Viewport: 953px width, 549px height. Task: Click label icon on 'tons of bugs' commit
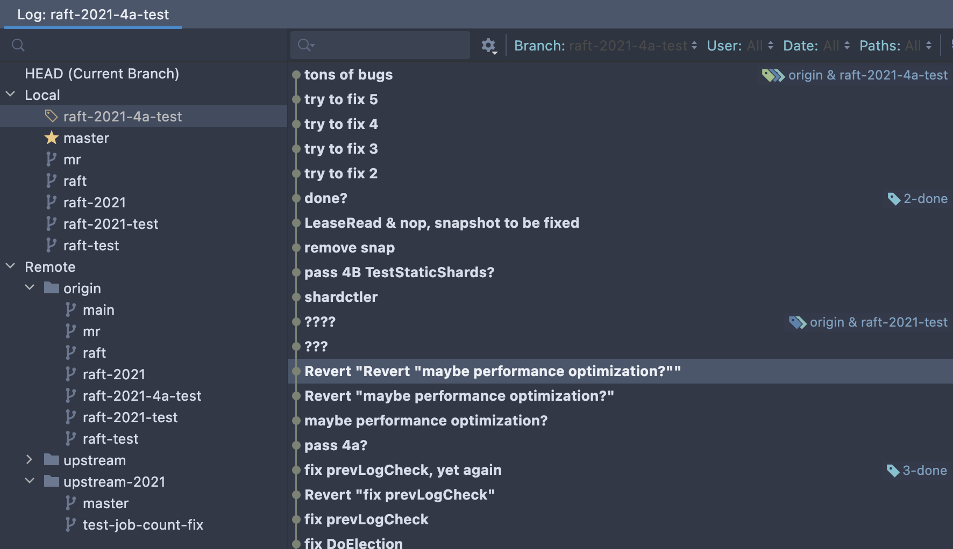(773, 75)
